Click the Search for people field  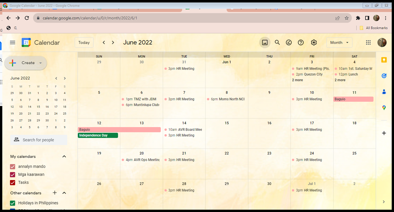[39, 140]
